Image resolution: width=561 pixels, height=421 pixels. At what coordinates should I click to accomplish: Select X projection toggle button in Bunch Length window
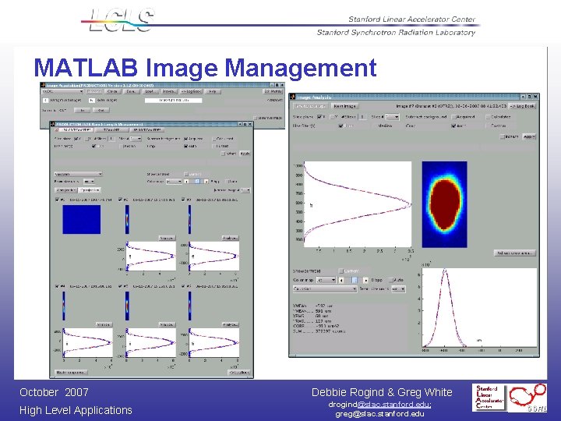(x=66, y=190)
